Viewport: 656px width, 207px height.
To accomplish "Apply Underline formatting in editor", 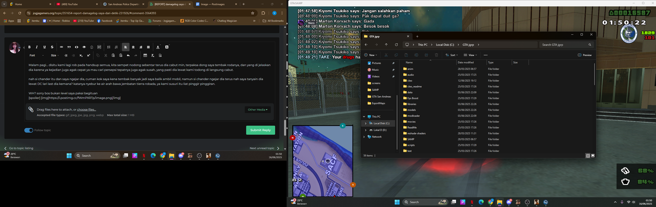I will coord(45,47).
